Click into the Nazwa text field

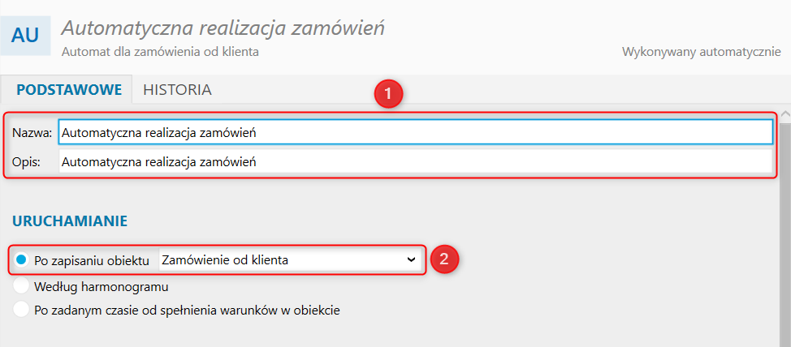pyautogui.click(x=414, y=132)
